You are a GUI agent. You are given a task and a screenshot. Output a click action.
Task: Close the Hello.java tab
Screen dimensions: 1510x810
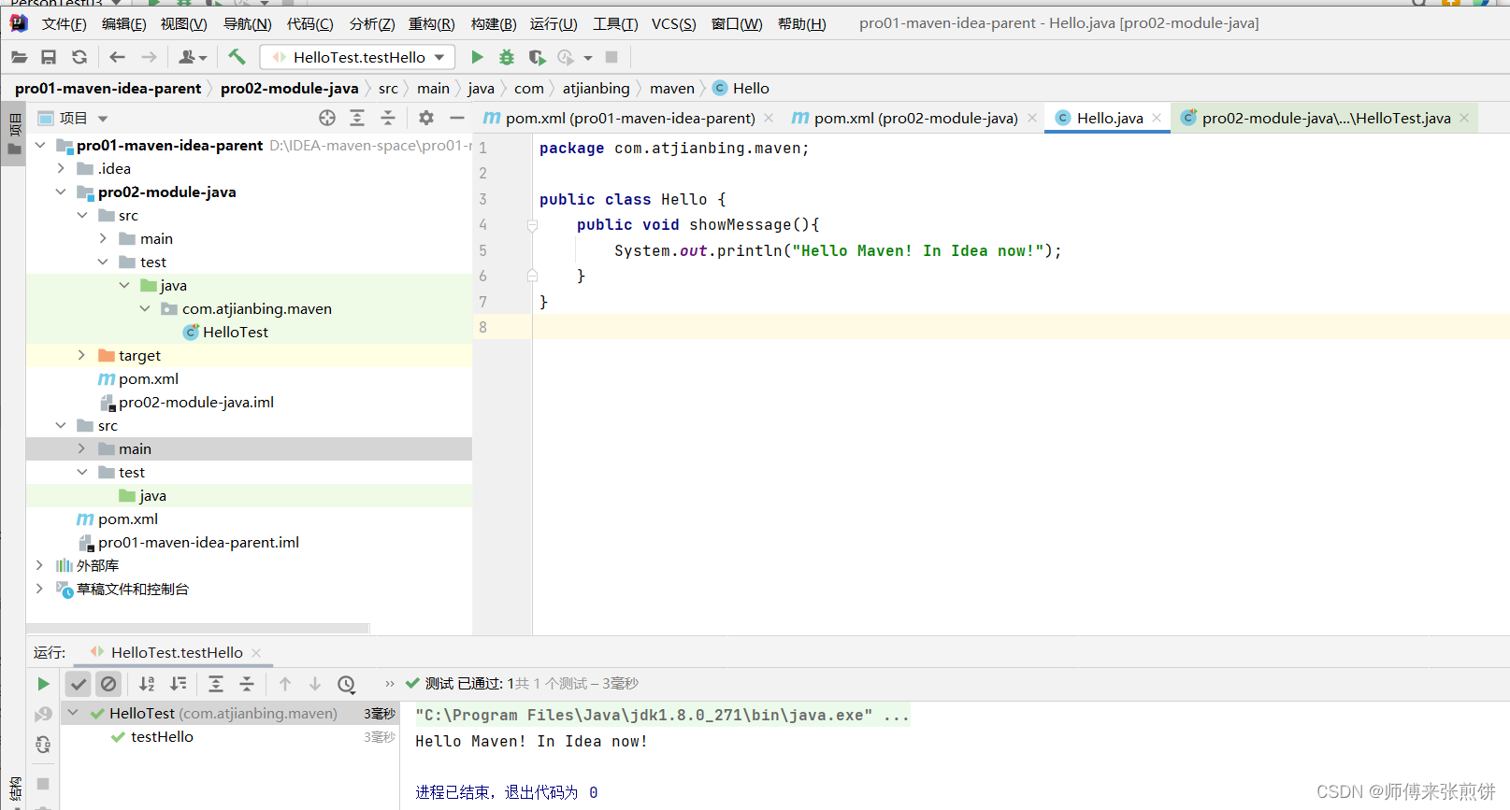point(1157,118)
